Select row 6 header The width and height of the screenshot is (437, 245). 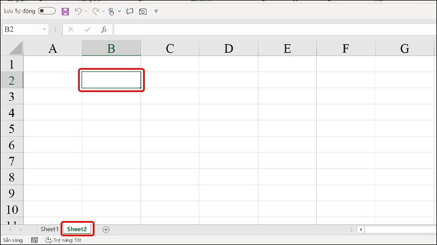click(11, 145)
